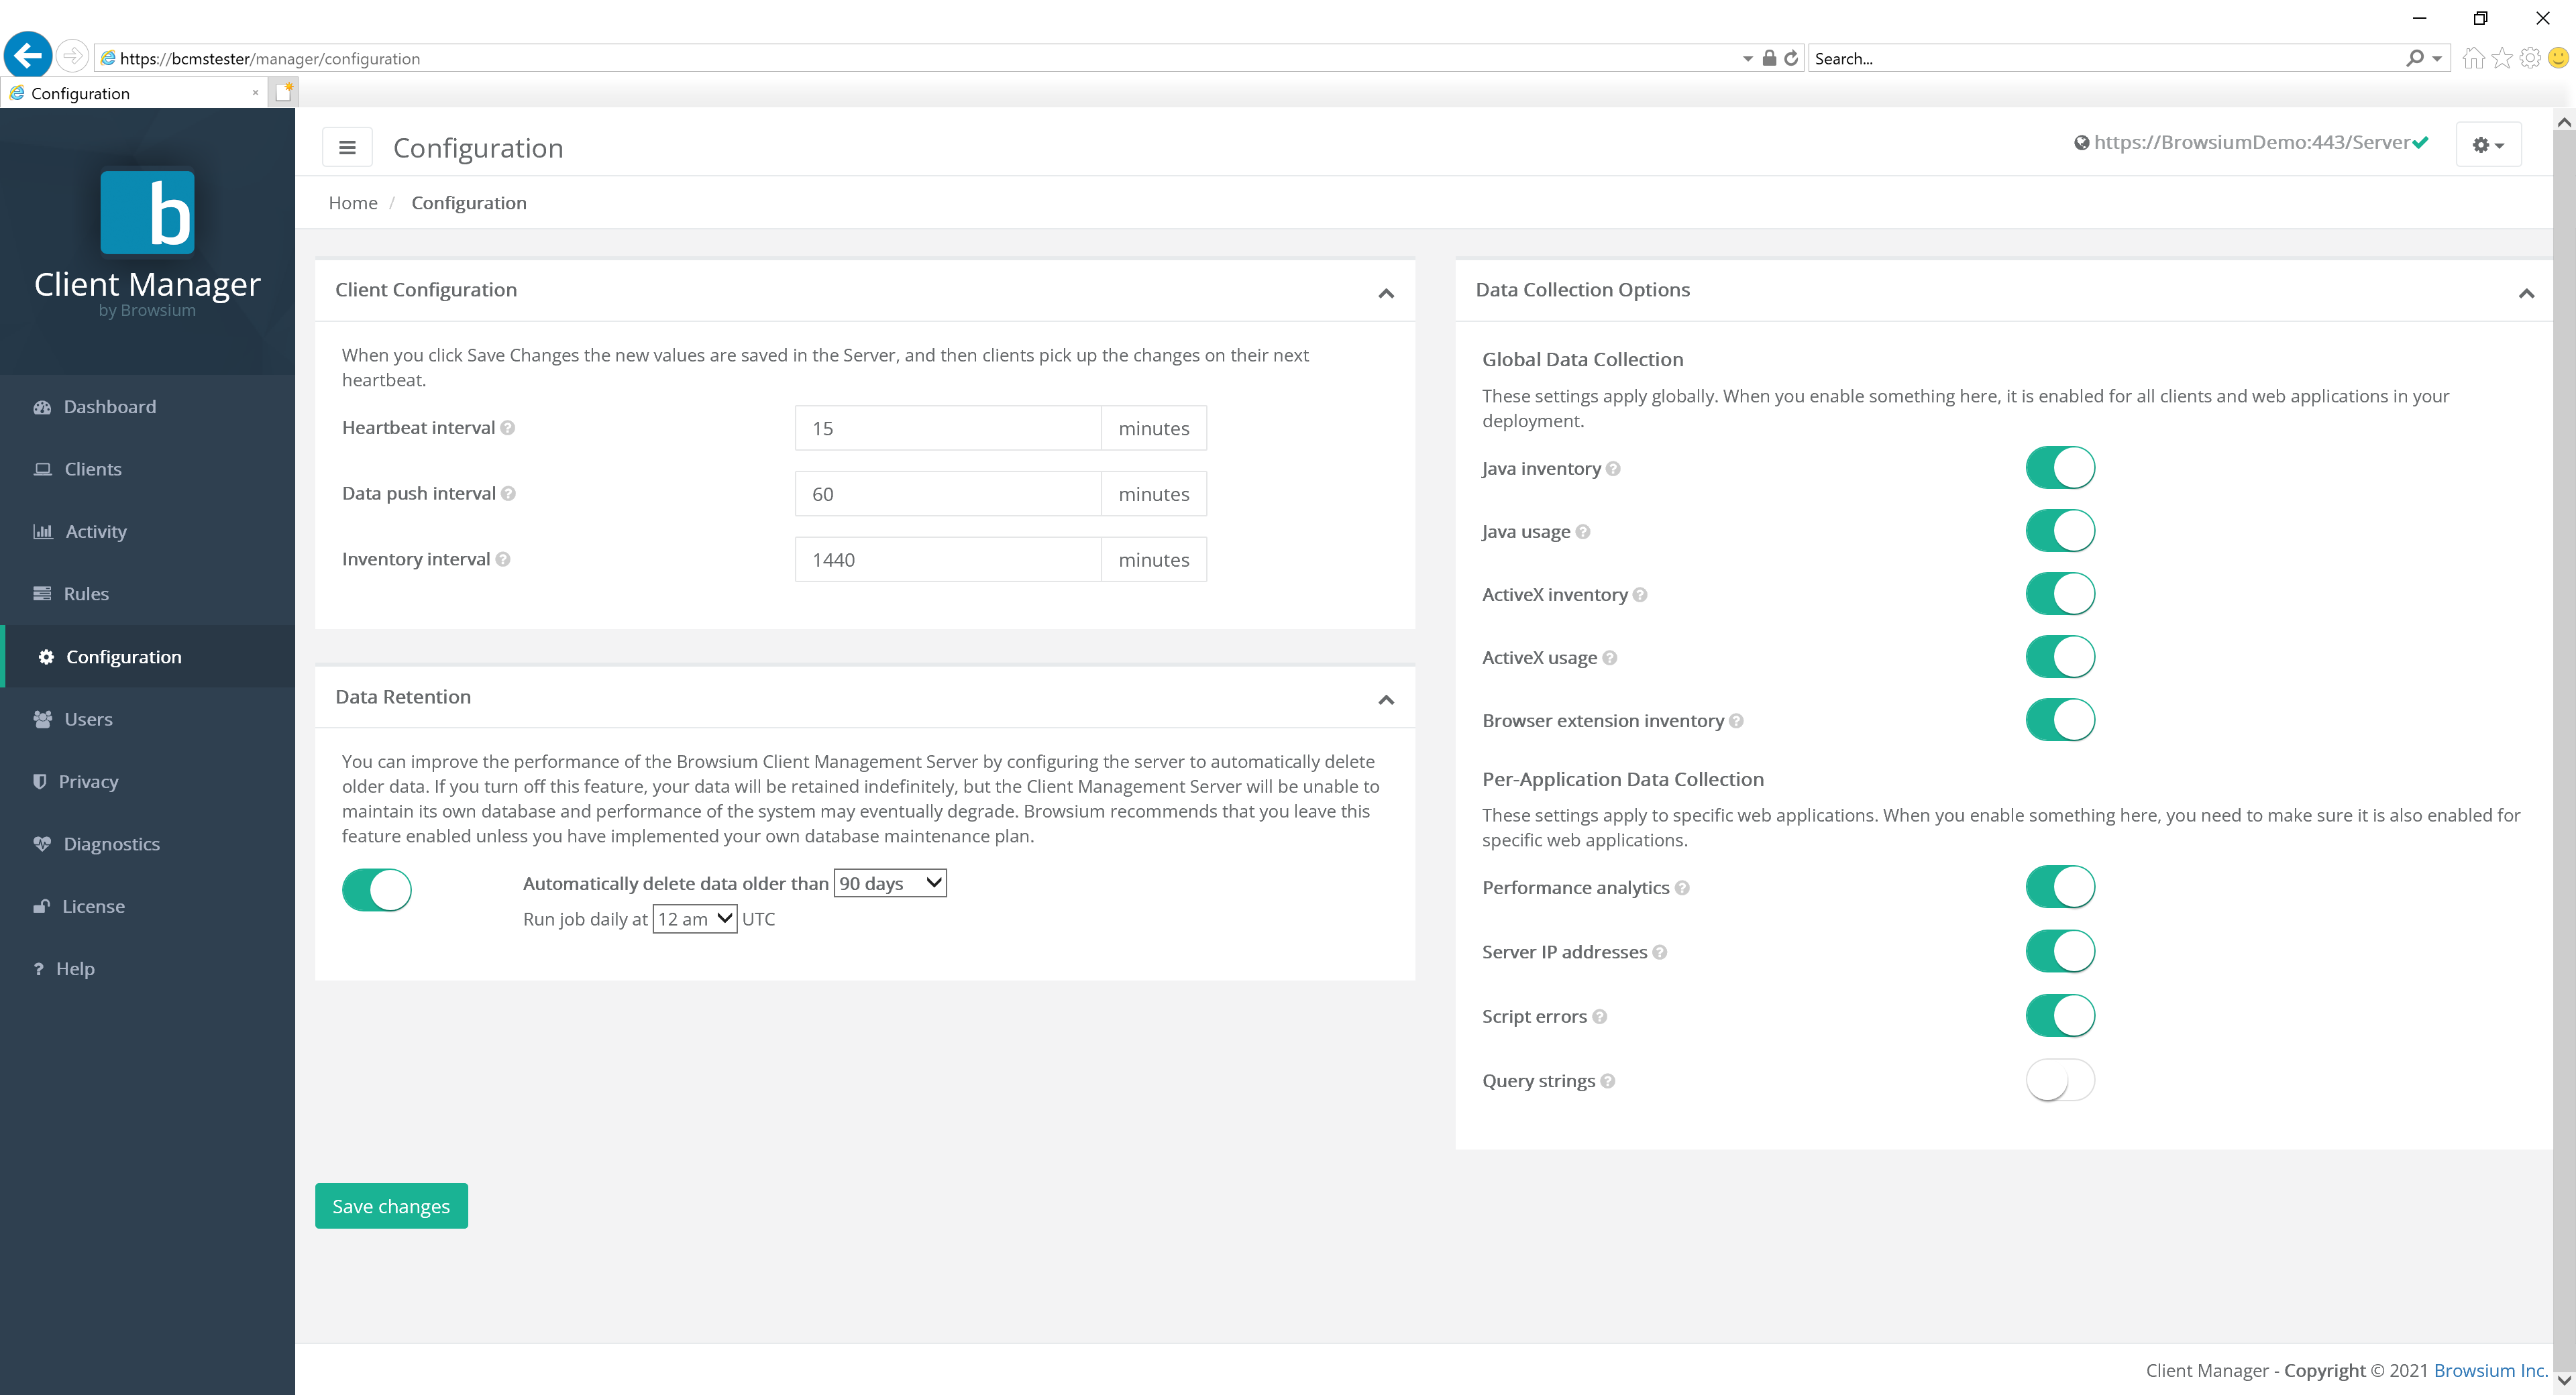Click the hamburger menu next to Configuration
Image resolution: width=2576 pixels, height=1395 pixels.
(347, 146)
